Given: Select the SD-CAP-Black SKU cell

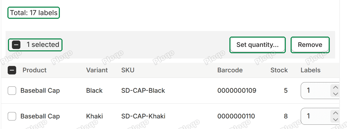Looking at the screenshot, I should 143,91.
